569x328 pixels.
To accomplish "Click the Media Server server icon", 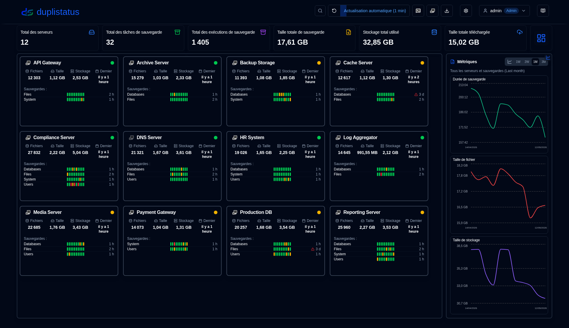I will pos(28,212).
